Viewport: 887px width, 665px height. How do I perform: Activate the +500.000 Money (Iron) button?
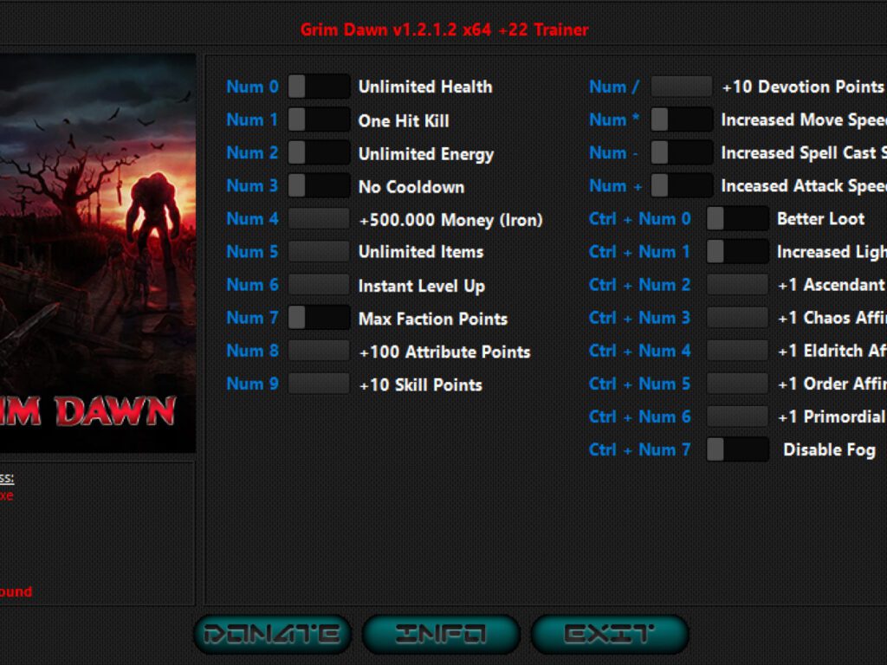(x=319, y=219)
